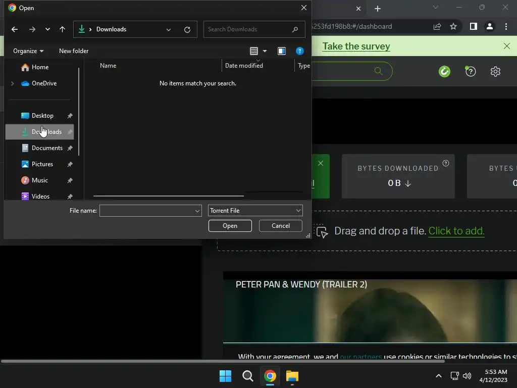The width and height of the screenshot is (517, 388).
Task: Refresh the Downloads folder view
Action: [x=187, y=30]
